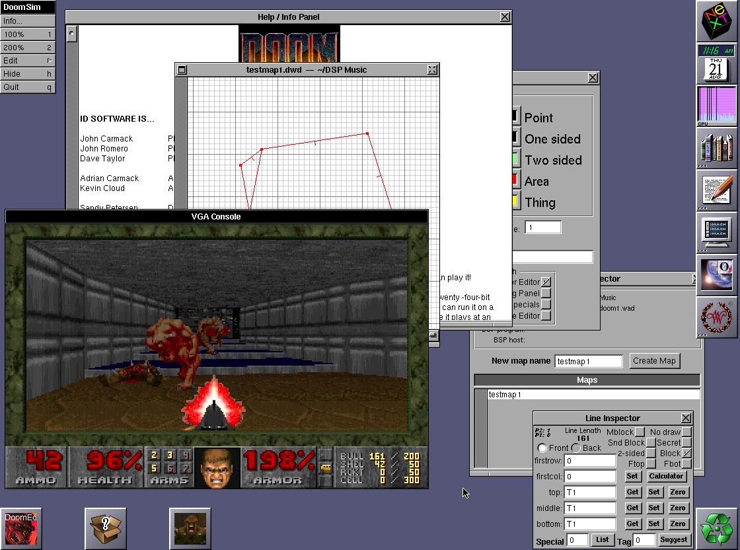Click the doom1.wad text in project inspector
The width and height of the screenshot is (740, 550).
tap(617, 308)
